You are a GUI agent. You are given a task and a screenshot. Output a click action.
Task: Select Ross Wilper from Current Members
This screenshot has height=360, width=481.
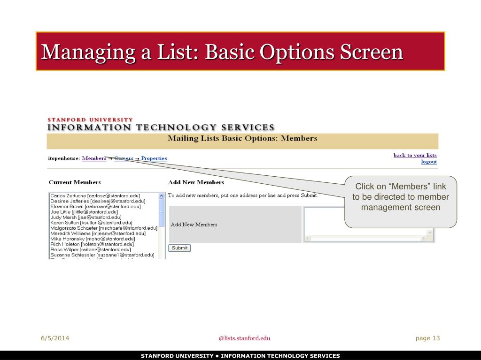[x=90, y=249]
